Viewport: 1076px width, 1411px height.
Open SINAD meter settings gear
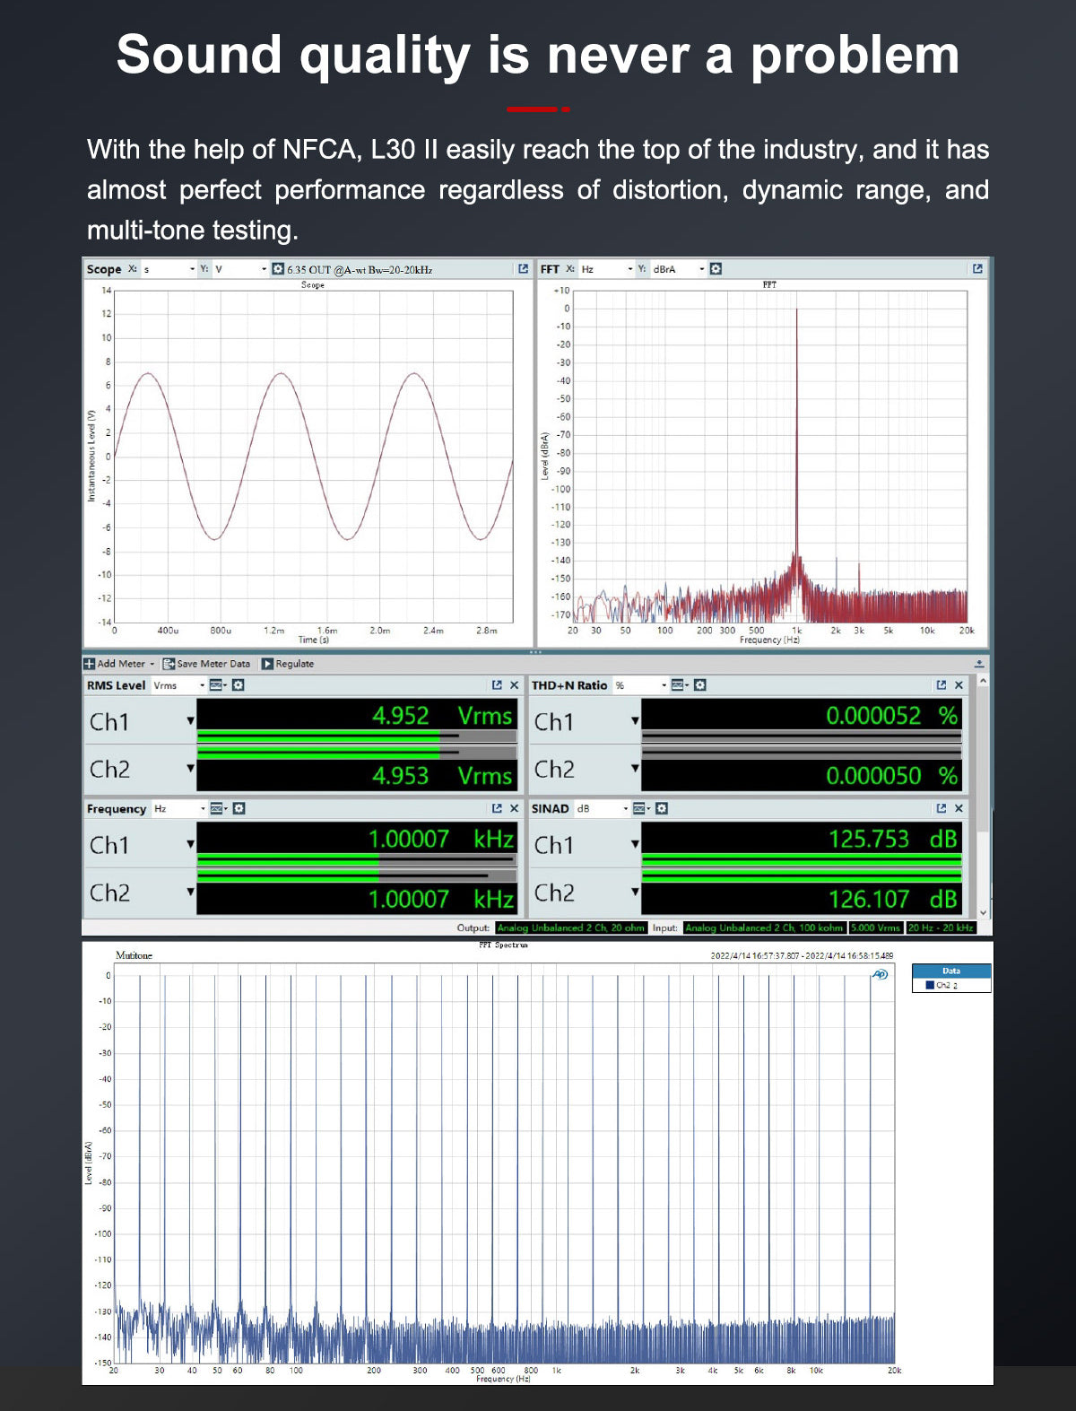point(662,809)
